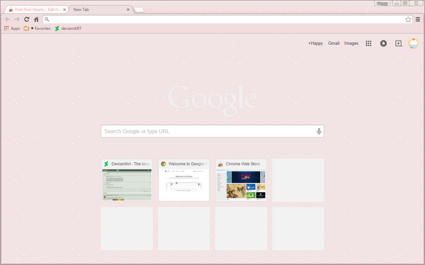Image resolution: width=425 pixels, height=265 pixels.
Task: Reload the current page
Action: point(27,19)
